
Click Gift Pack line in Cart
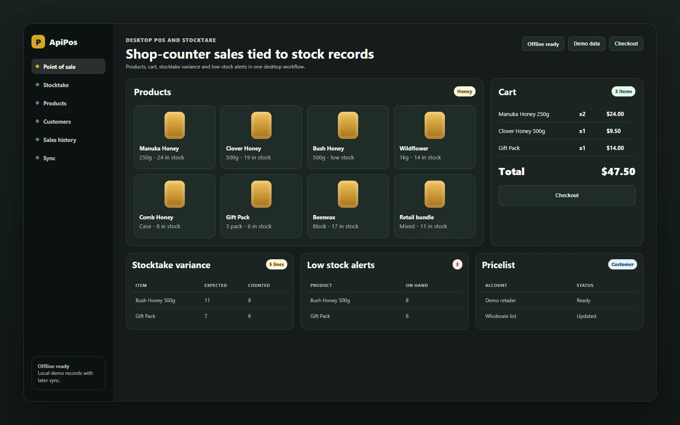coord(567,148)
